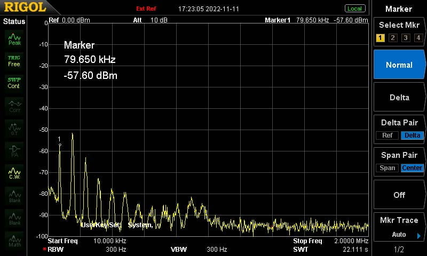Click the Peak detector status icon
This screenshot has width=427, height=256.
[14, 39]
